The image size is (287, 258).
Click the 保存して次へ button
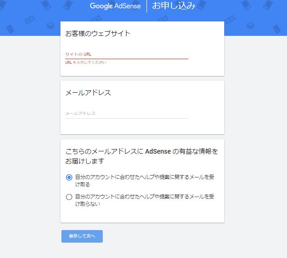[x=82, y=236]
